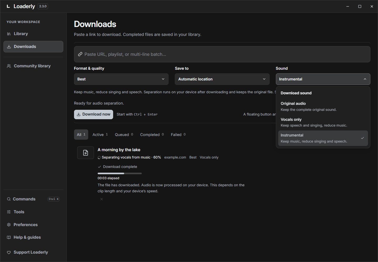The image size is (378, 262).
Task: Click the 2.3.0 version badge
Action: (43, 6)
